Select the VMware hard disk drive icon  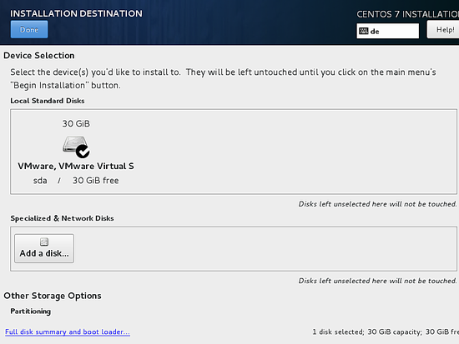click(76, 146)
